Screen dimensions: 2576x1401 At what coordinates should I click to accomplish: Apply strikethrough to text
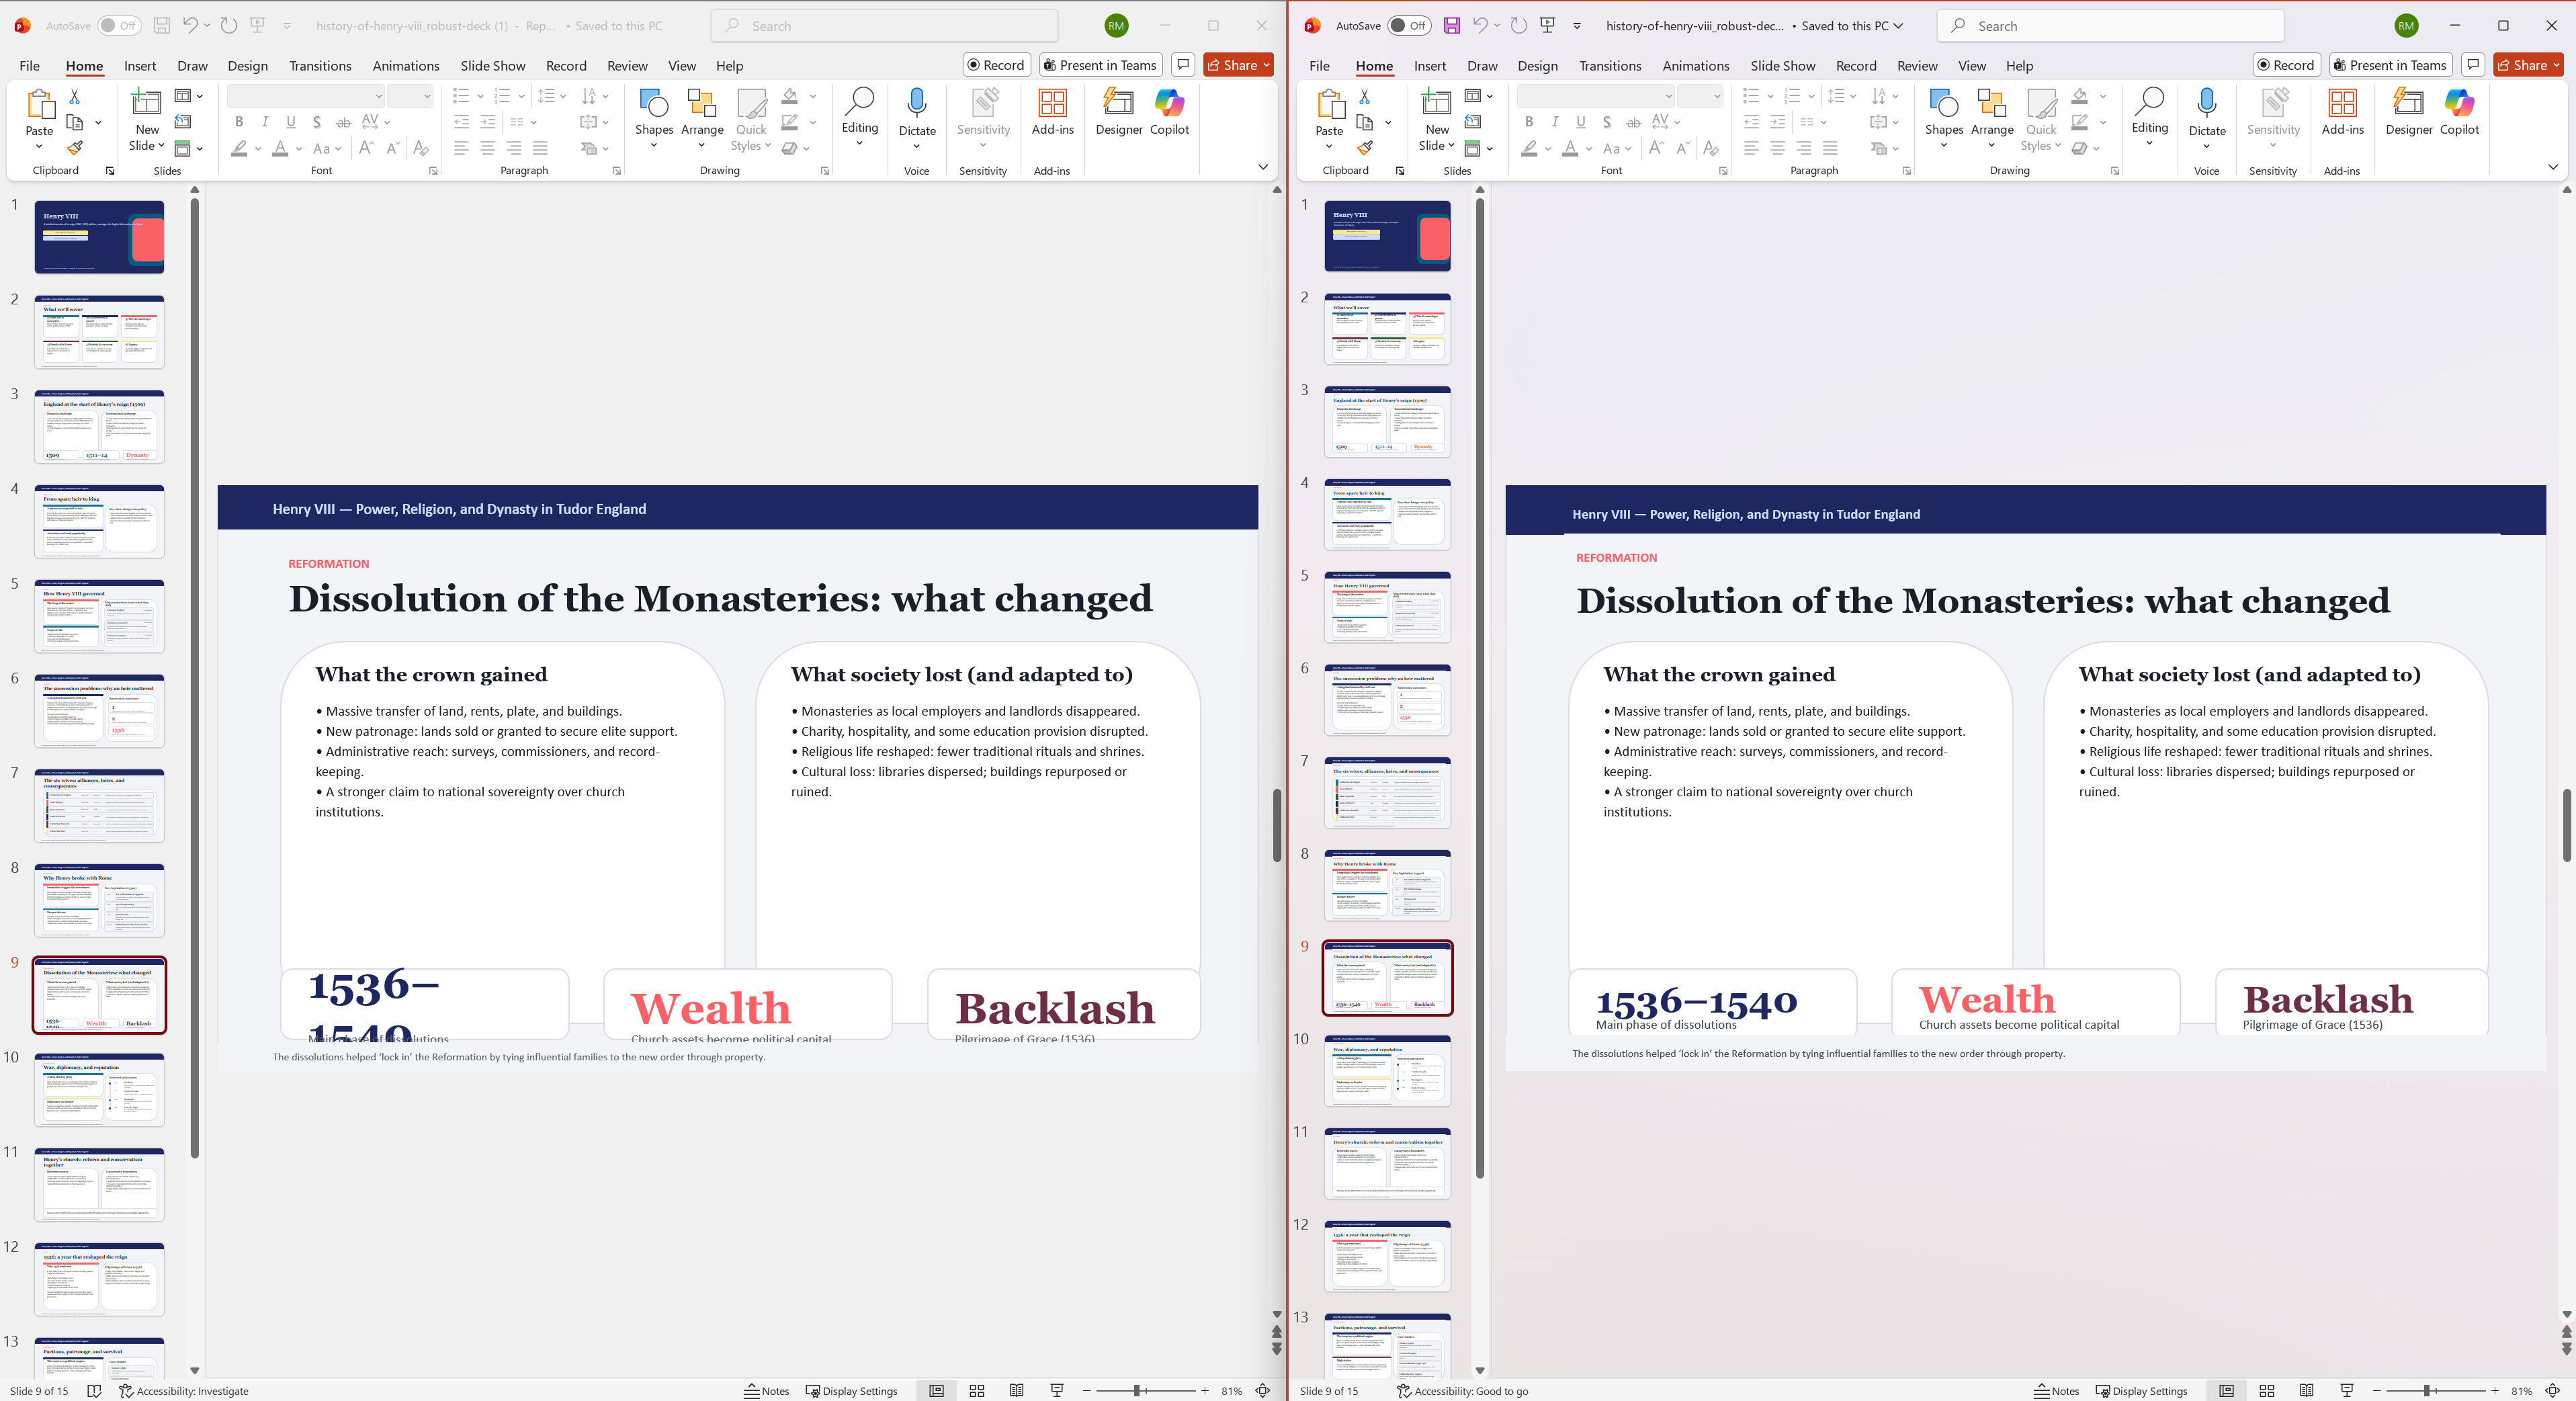point(343,122)
